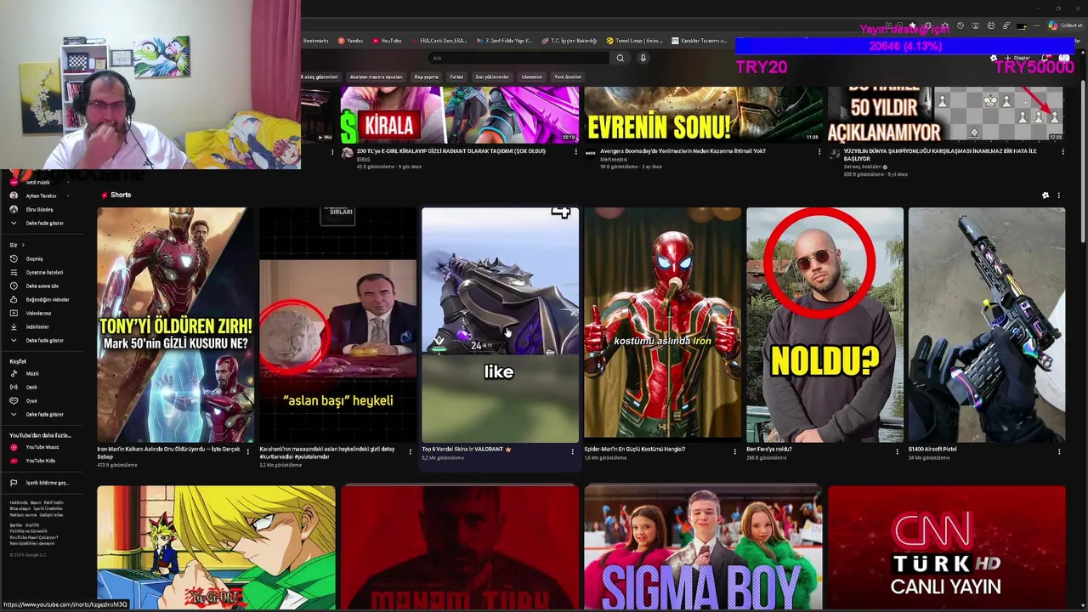1088x612 pixels.
Task: Open options menu for Karahanlı aslan heykeli short
Action: coord(410,452)
